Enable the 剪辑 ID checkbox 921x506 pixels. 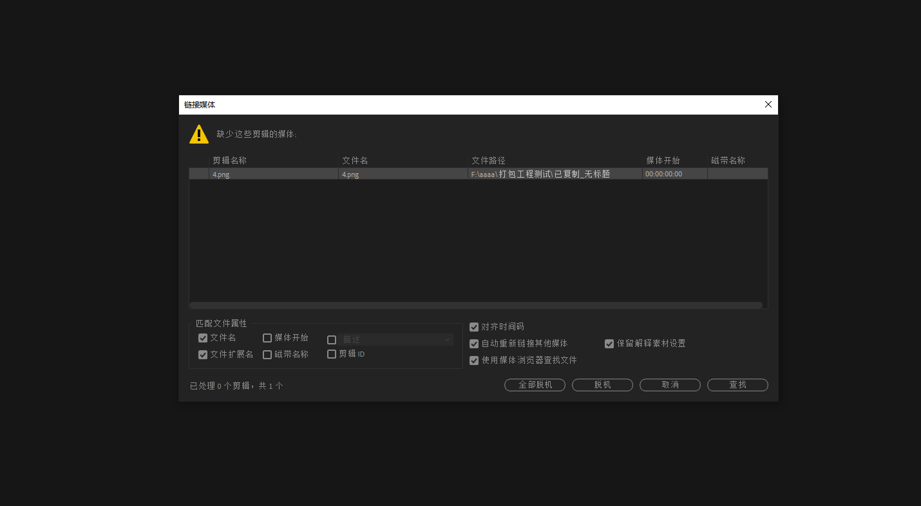tap(332, 354)
